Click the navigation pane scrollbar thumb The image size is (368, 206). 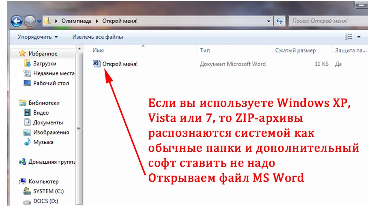coord(79,128)
